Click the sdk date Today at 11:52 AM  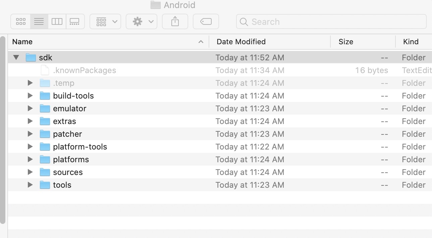250,58
